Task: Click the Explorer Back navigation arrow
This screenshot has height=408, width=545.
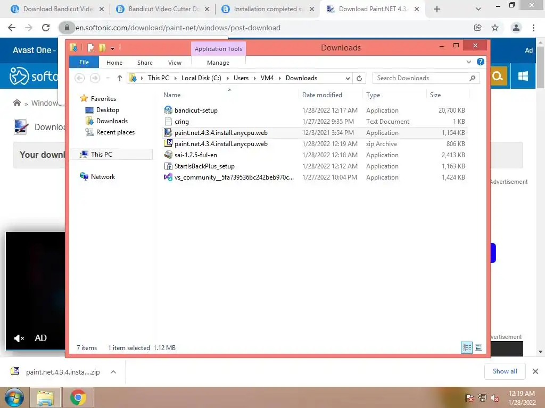Action: pos(80,78)
